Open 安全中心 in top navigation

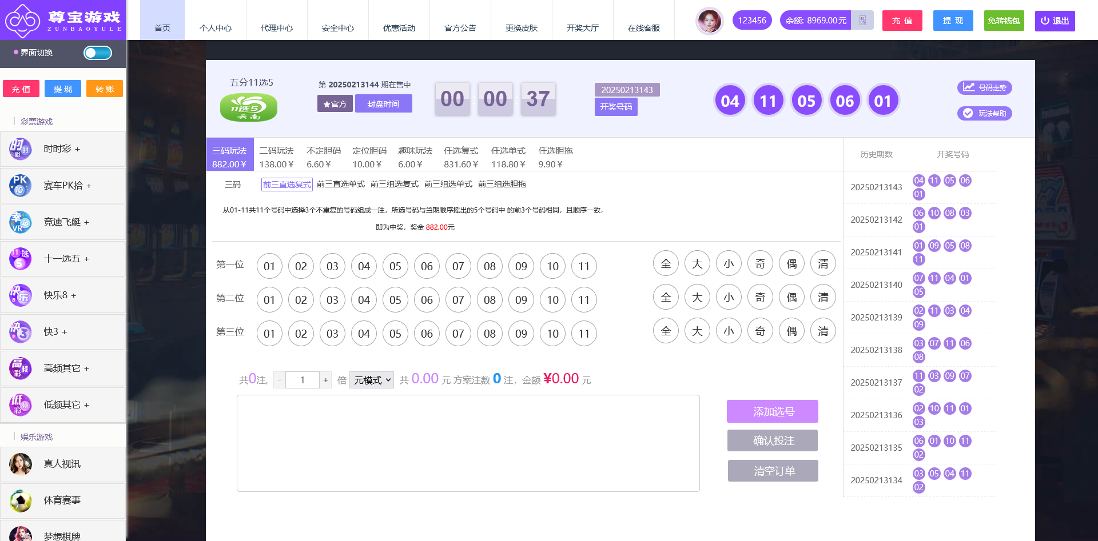tap(337, 28)
